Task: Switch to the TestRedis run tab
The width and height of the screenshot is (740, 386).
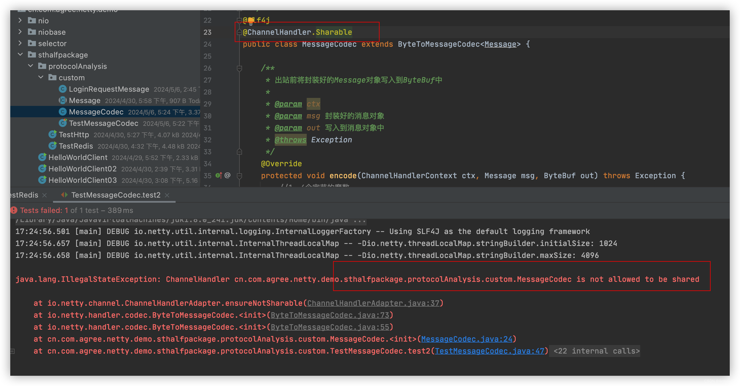Action: tap(24, 195)
